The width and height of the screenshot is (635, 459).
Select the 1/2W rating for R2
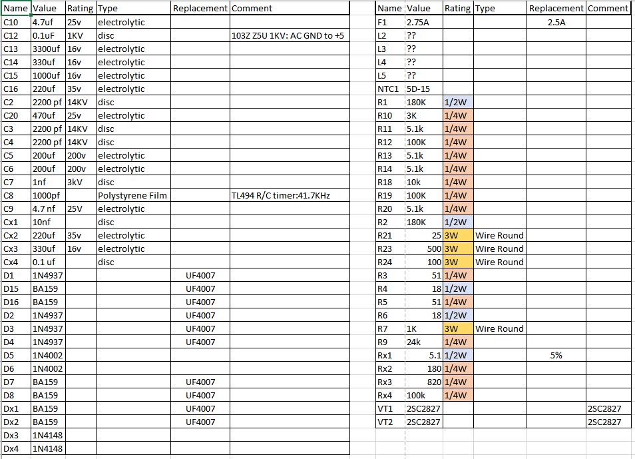[x=458, y=223]
